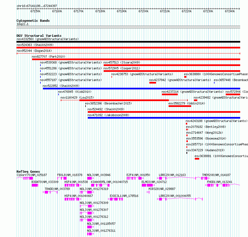Select esv2079182 (Bentley2008) label

click(x=206, y=127)
